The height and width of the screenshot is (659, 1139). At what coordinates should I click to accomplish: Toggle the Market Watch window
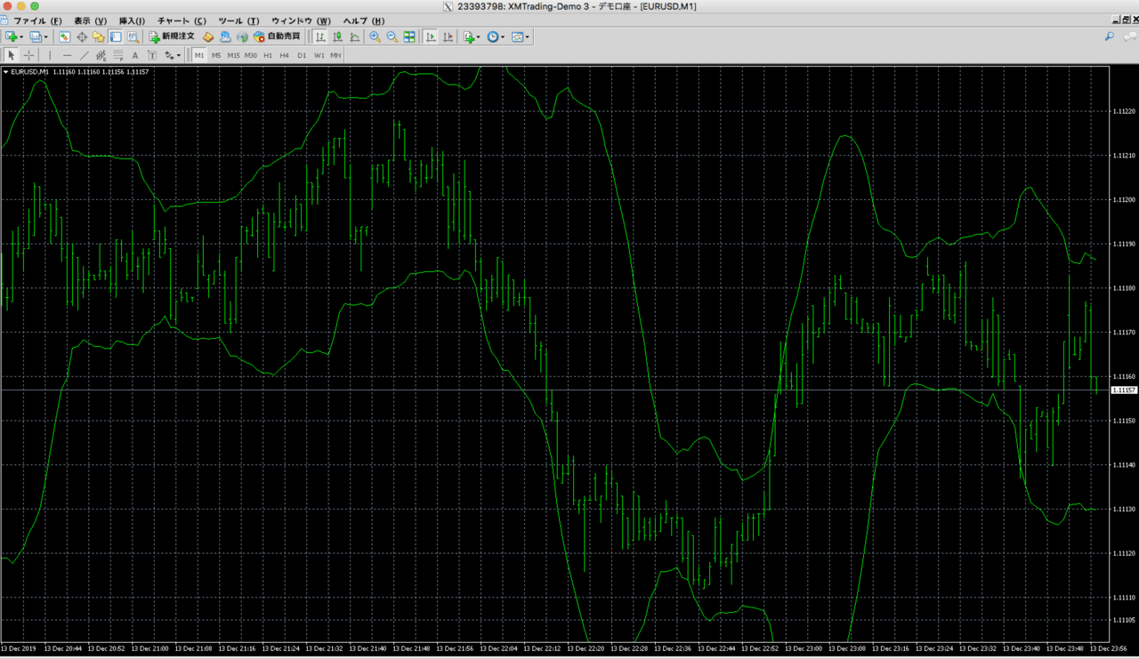point(64,36)
